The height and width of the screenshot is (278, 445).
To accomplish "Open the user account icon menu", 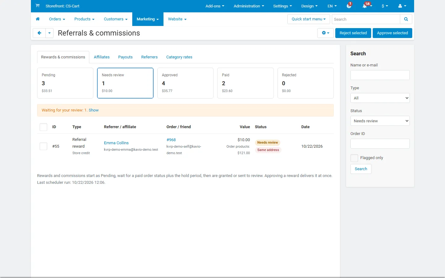I will (x=402, y=6).
